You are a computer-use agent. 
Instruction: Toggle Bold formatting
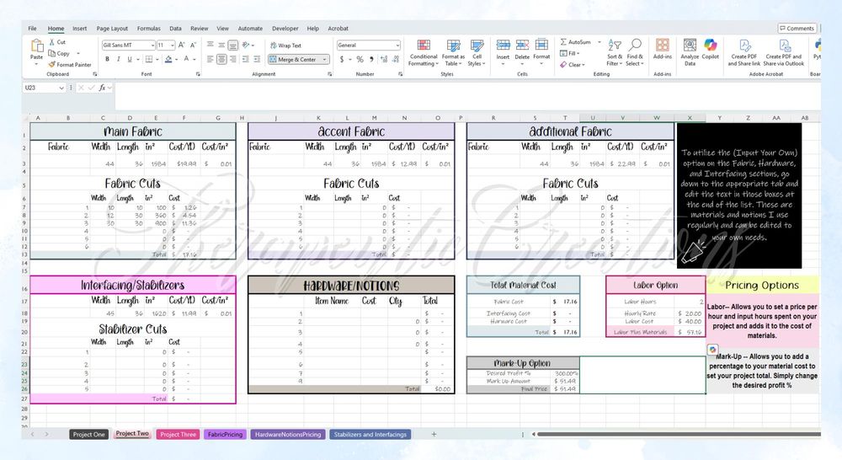click(108, 59)
